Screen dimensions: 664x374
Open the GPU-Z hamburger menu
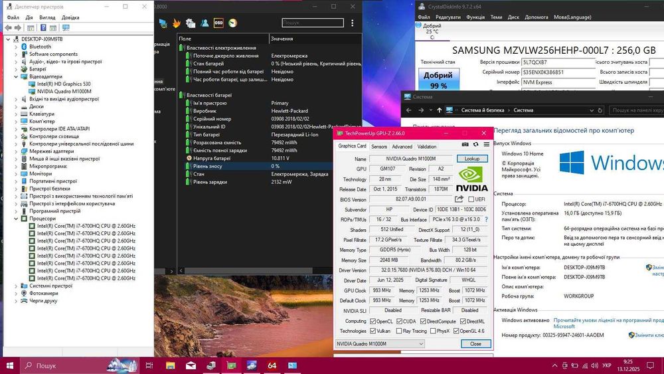(486, 144)
